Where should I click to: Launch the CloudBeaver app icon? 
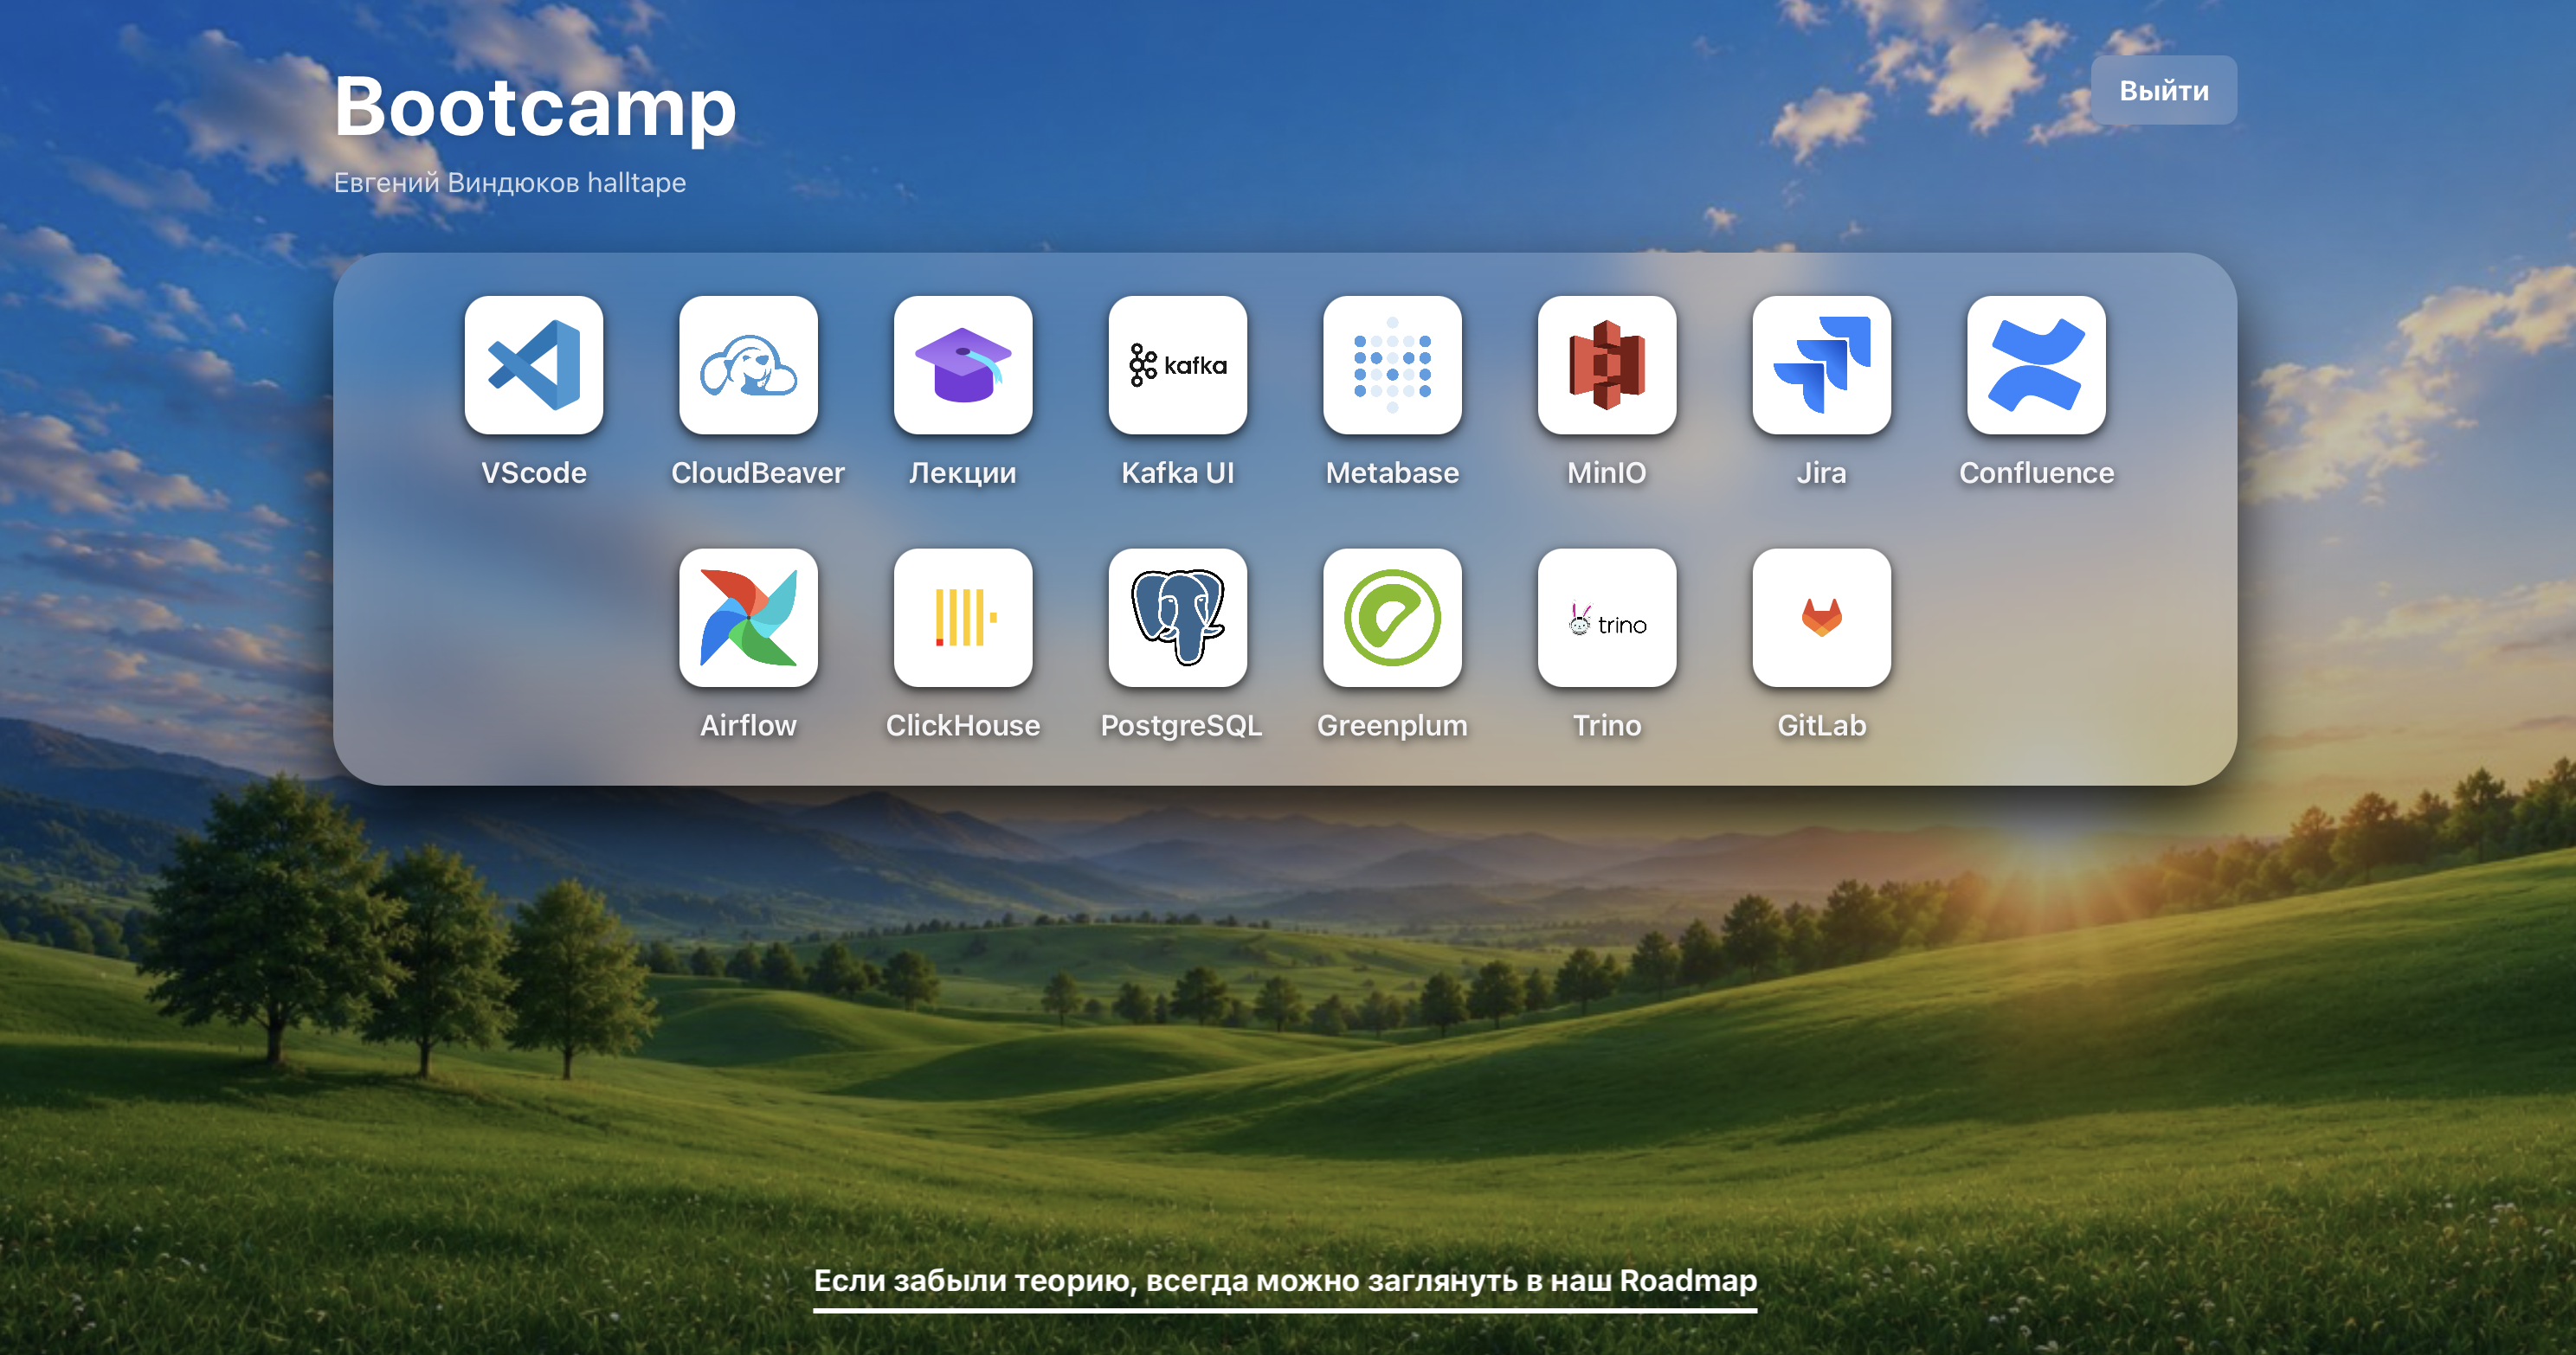pos(748,365)
